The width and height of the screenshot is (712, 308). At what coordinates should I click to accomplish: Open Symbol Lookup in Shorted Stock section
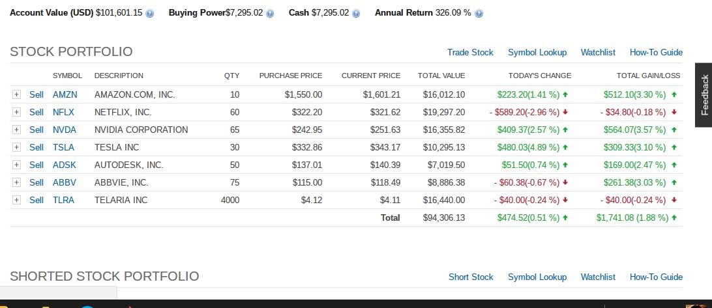click(537, 277)
